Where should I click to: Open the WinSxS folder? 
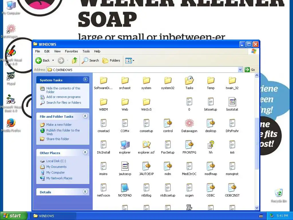146,102
